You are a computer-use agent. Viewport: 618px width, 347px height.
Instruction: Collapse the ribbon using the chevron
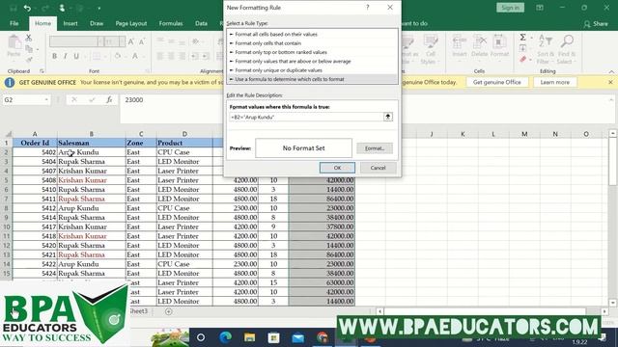(x=611, y=71)
